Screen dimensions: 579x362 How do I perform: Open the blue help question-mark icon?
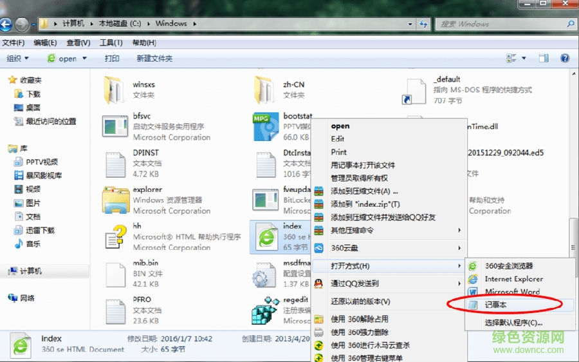tap(565, 58)
